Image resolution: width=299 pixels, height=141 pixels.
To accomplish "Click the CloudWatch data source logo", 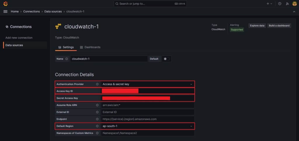I will [x=58, y=27].
